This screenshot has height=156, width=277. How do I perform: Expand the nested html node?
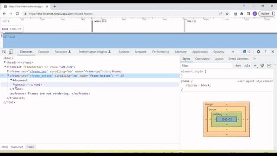click(14, 84)
